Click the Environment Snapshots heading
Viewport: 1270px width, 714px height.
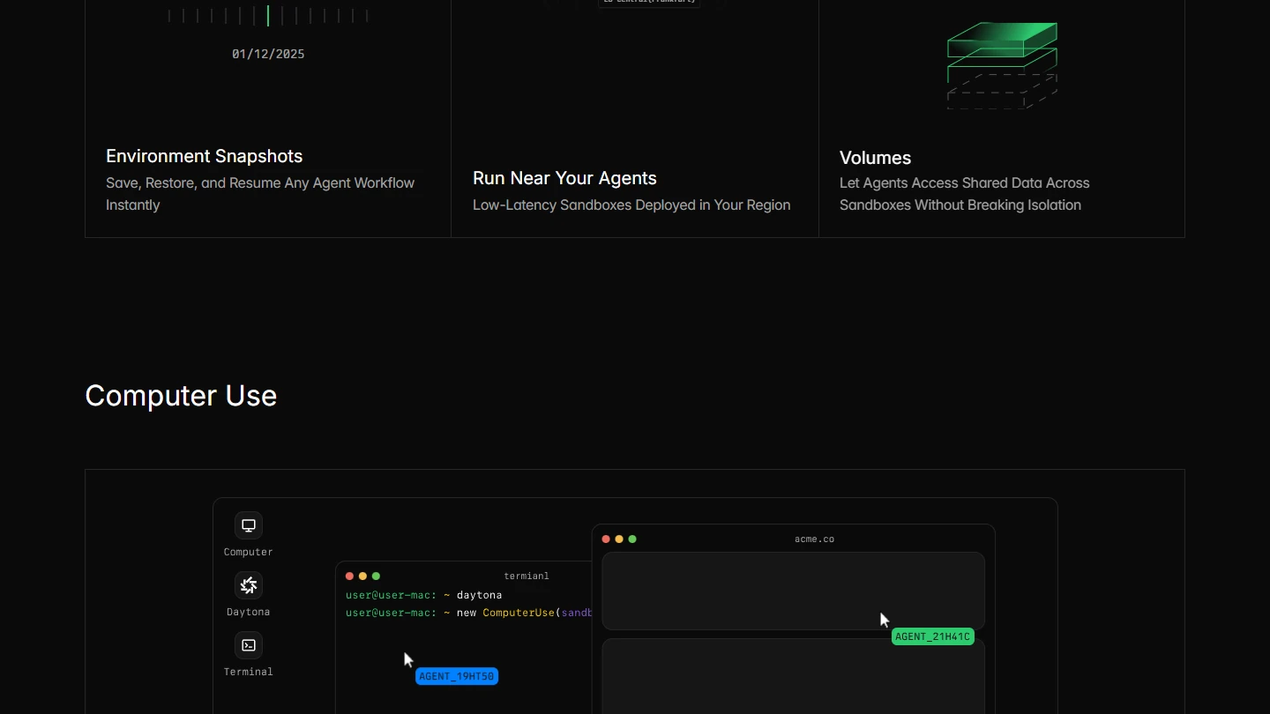[x=204, y=156]
